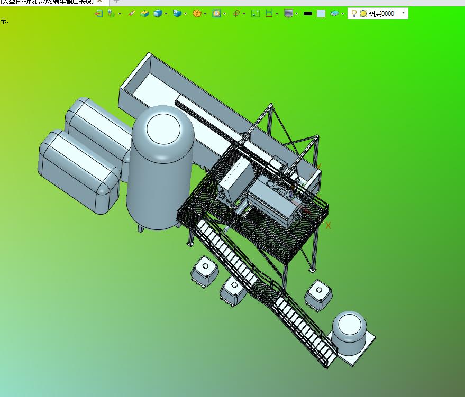This screenshot has height=397, width=465.
Task: Open dropdown next to zoom window icon
Action: pyautogui.click(x=225, y=13)
